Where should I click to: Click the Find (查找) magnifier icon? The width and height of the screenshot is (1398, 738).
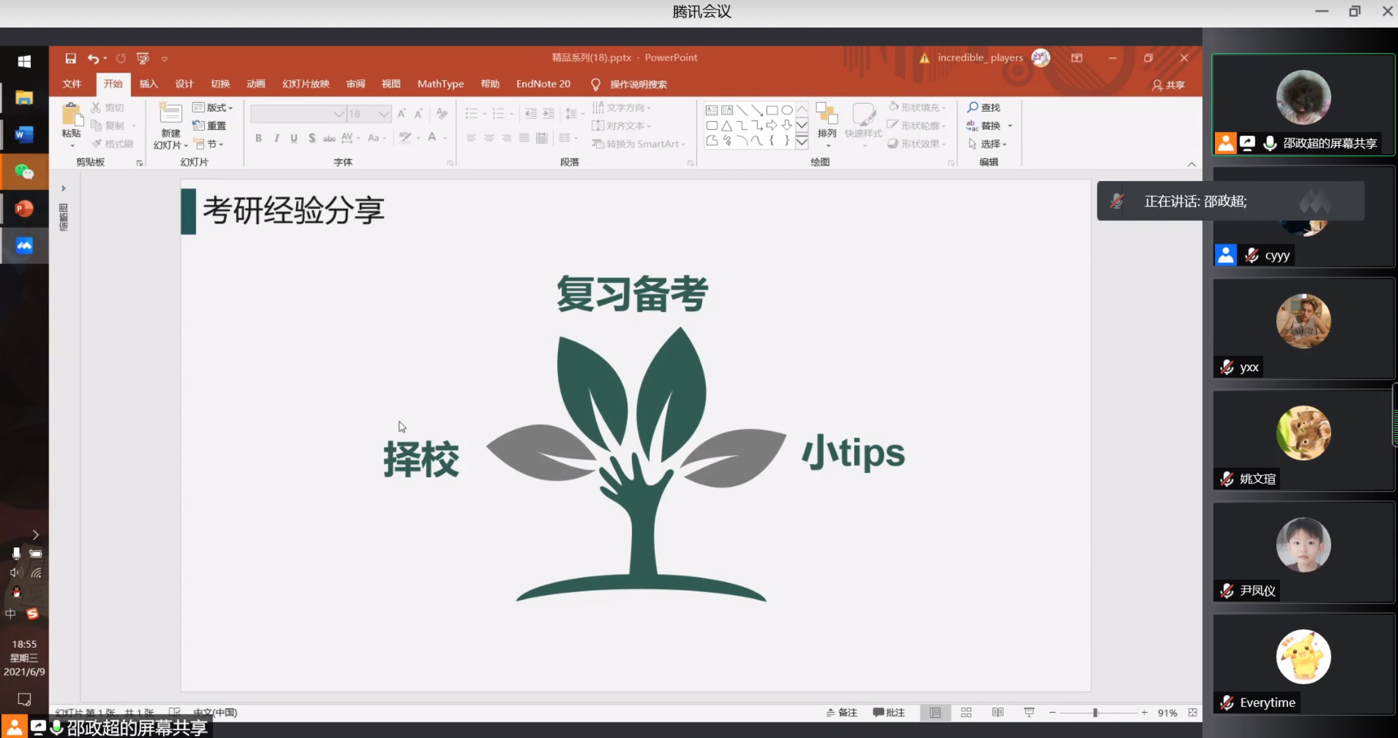click(973, 107)
